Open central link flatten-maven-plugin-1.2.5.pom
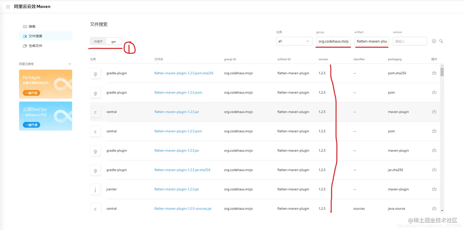The image size is (464, 230). coord(178,131)
